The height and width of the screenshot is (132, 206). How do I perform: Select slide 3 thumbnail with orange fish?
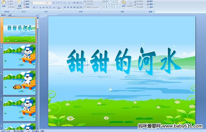19,83
